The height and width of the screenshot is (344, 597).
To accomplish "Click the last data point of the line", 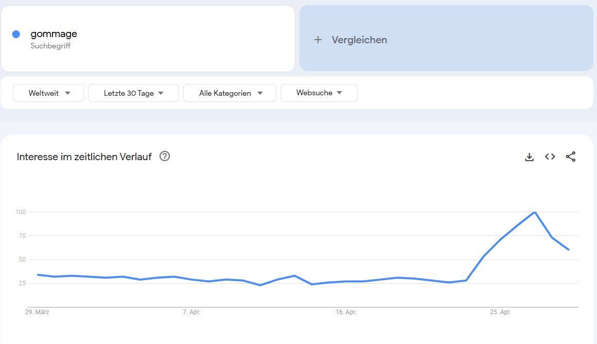I will click(x=569, y=250).
